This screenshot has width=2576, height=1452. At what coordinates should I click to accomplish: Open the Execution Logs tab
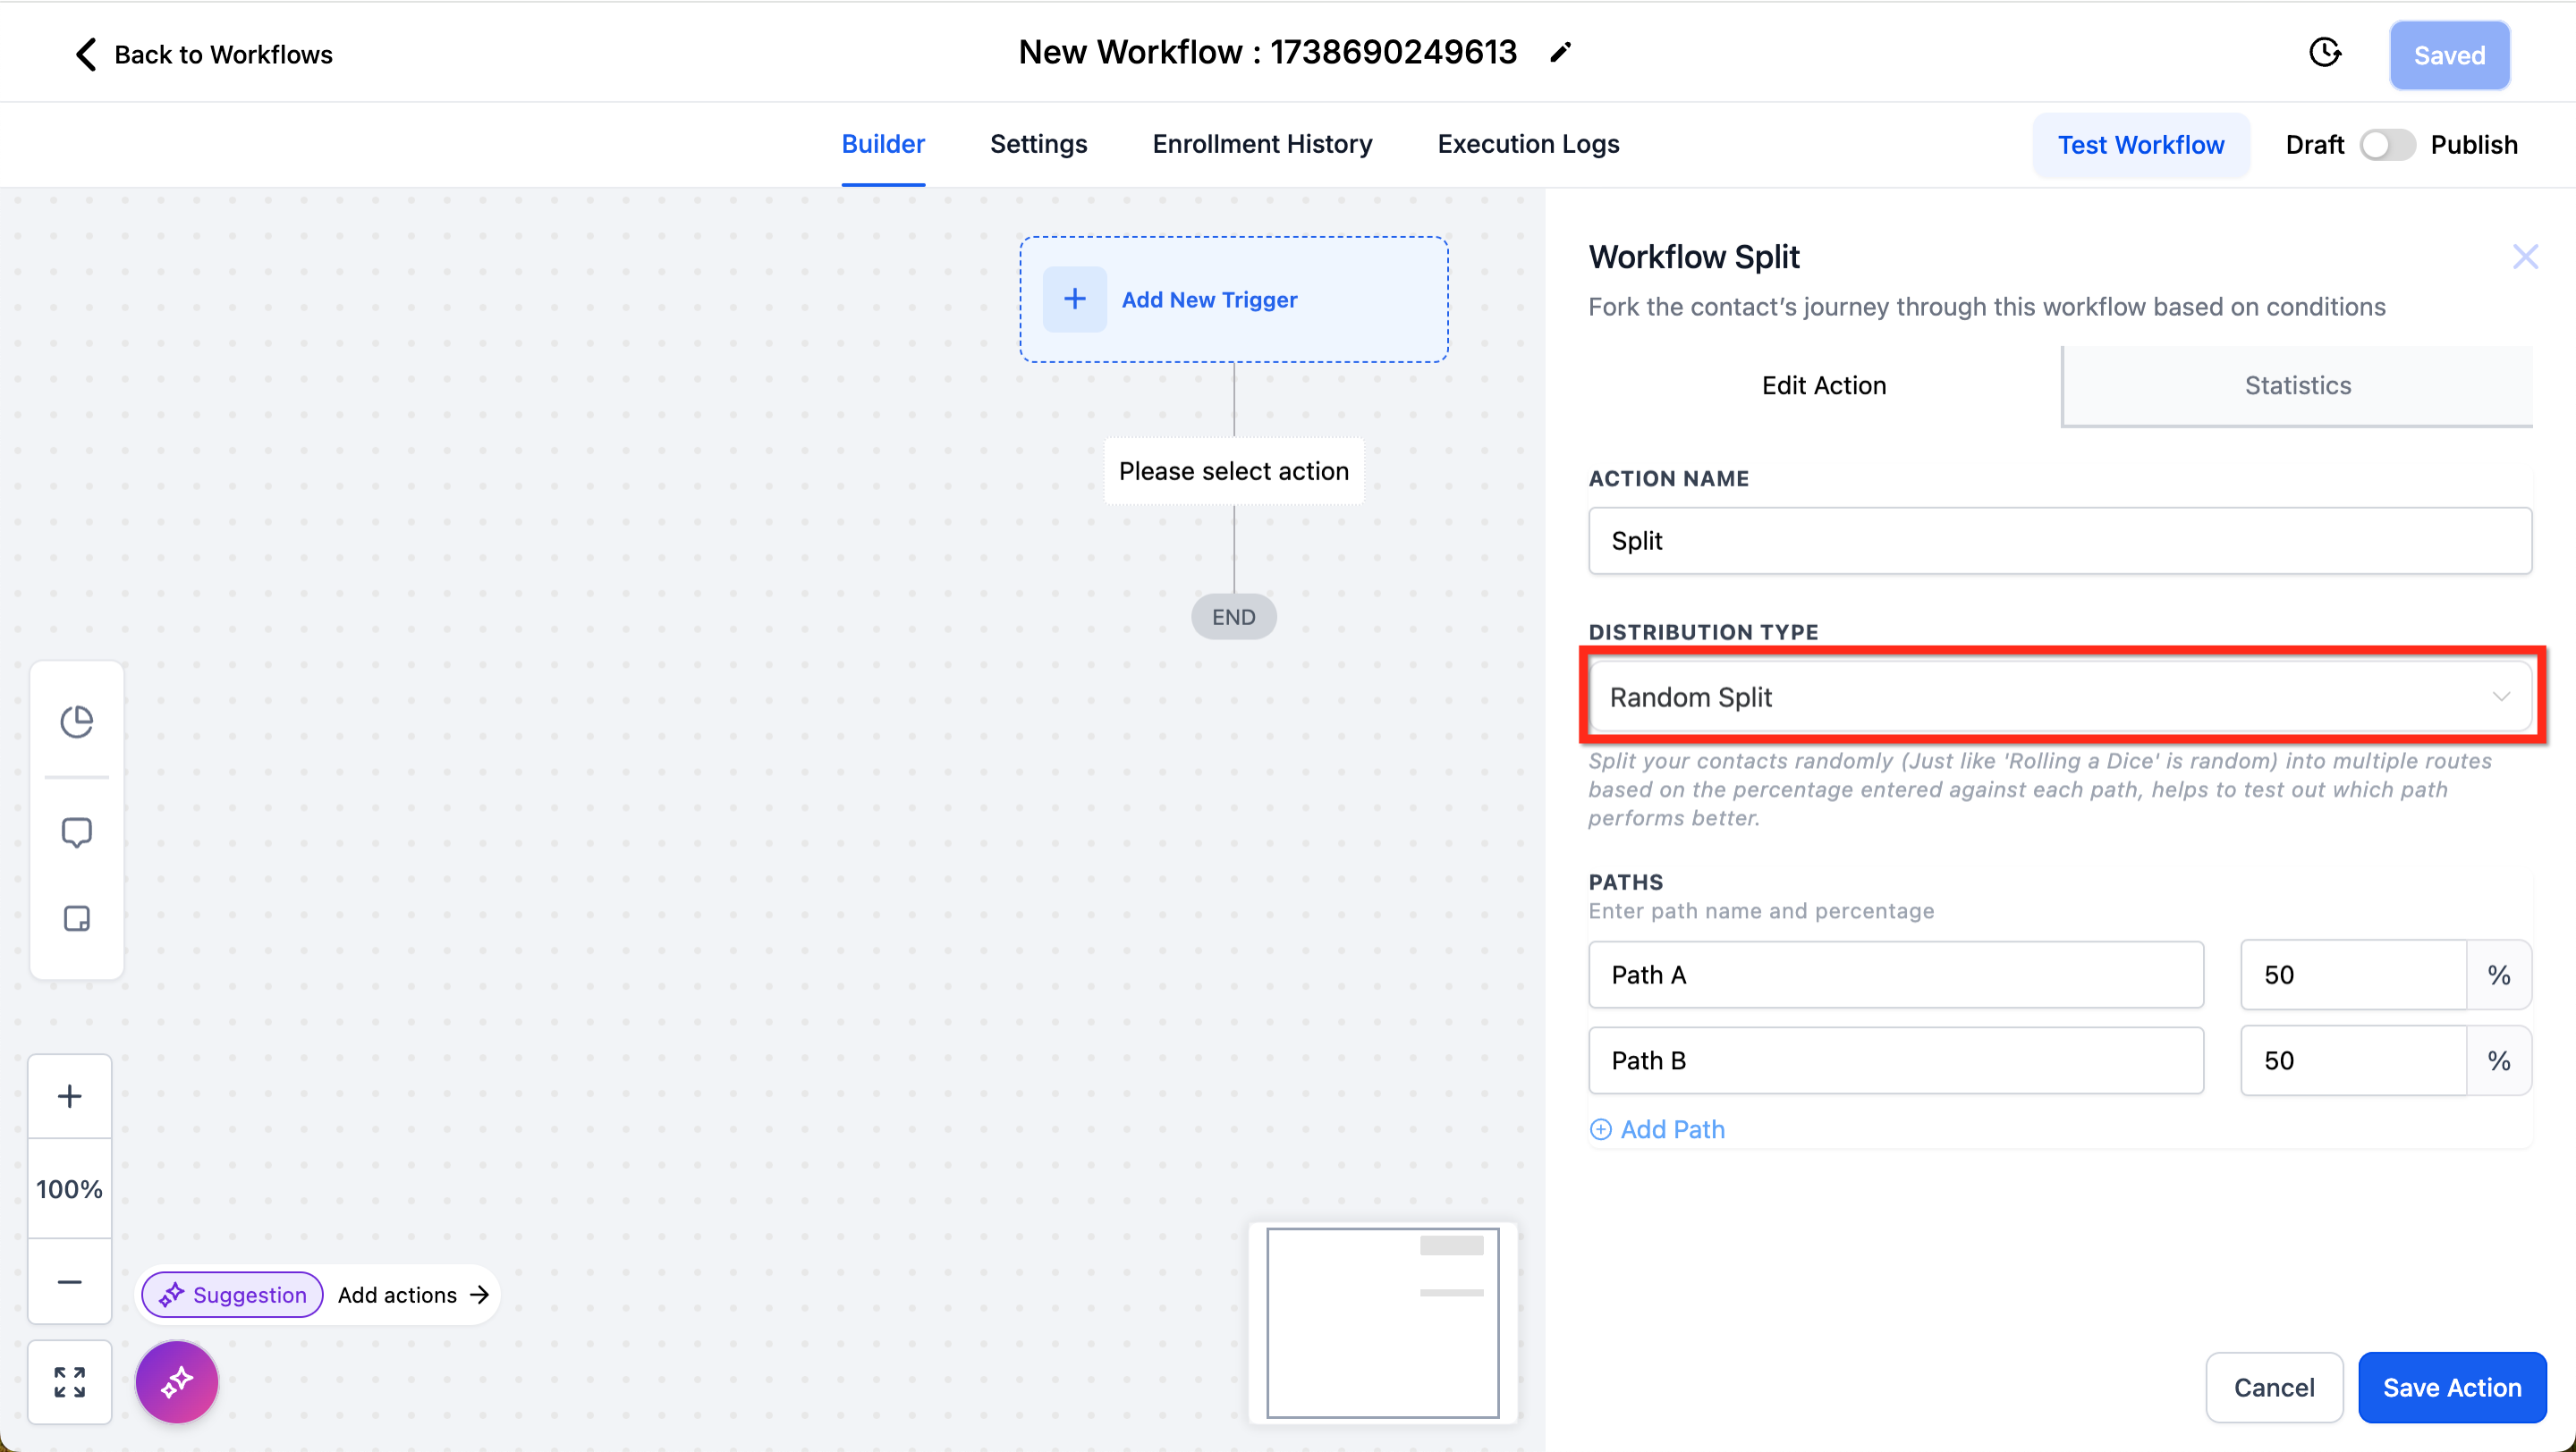[1528, 144]
